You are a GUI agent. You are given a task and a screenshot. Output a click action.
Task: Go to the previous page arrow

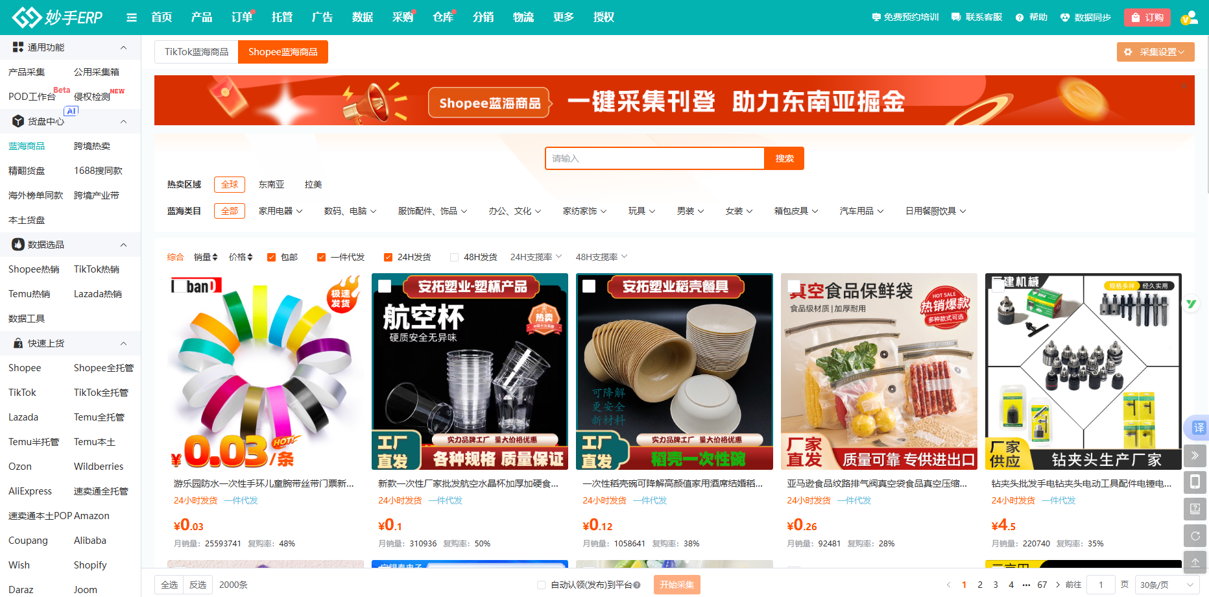[x=948, y=585]
